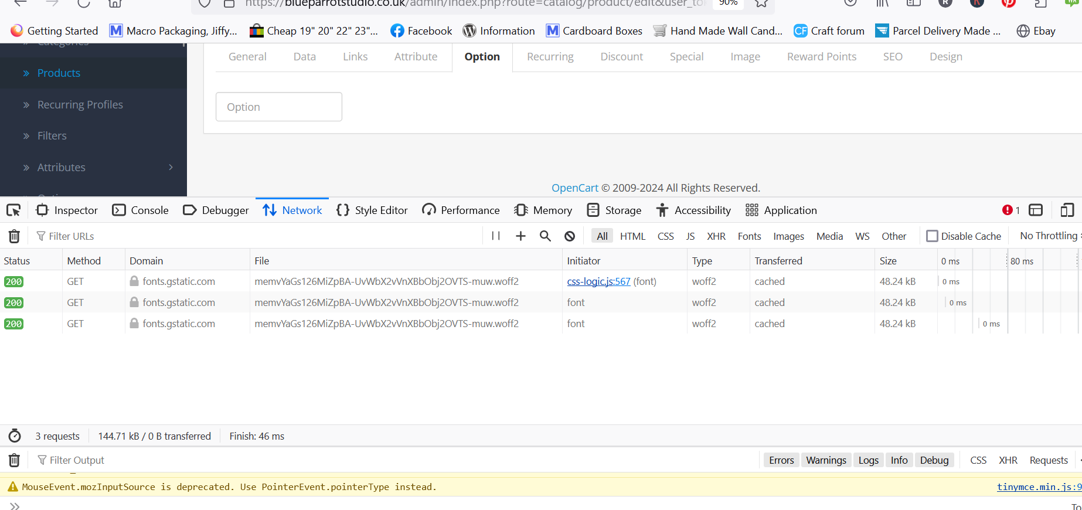Toggle the console Info filter
1082x510 pixels.
(899, 460)
